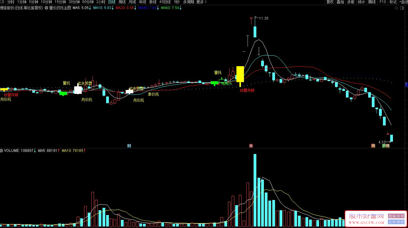Click the MA60: 7.54 price average label
This screenshot has width=408, height=228.
(170, 8)
